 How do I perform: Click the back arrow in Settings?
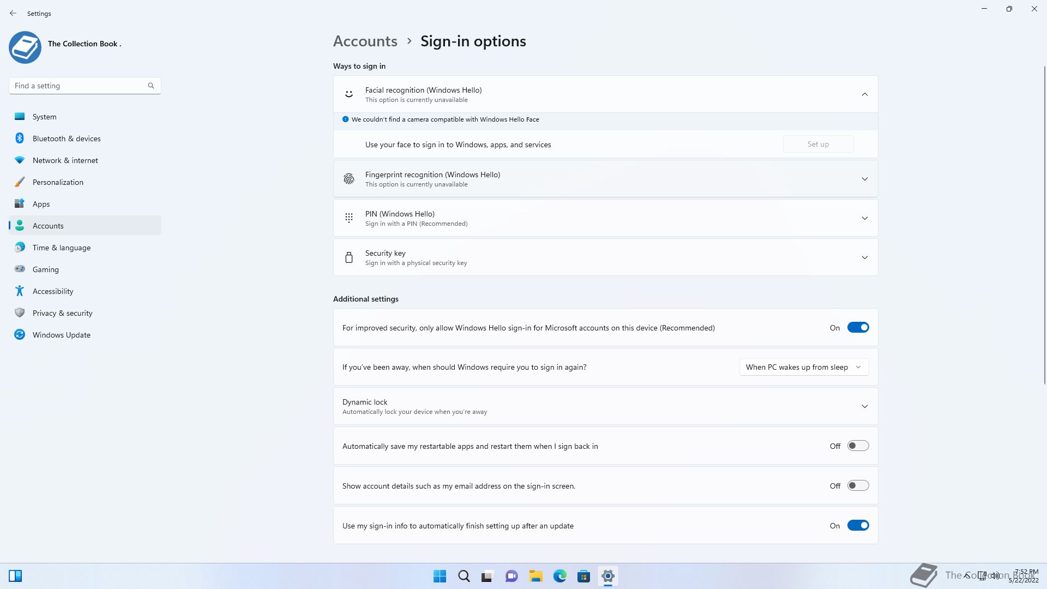[13, 13]
